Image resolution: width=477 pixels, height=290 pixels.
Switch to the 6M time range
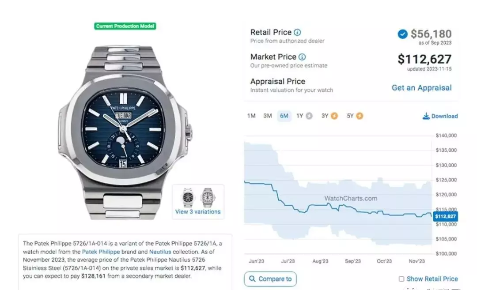coord(284,116)
